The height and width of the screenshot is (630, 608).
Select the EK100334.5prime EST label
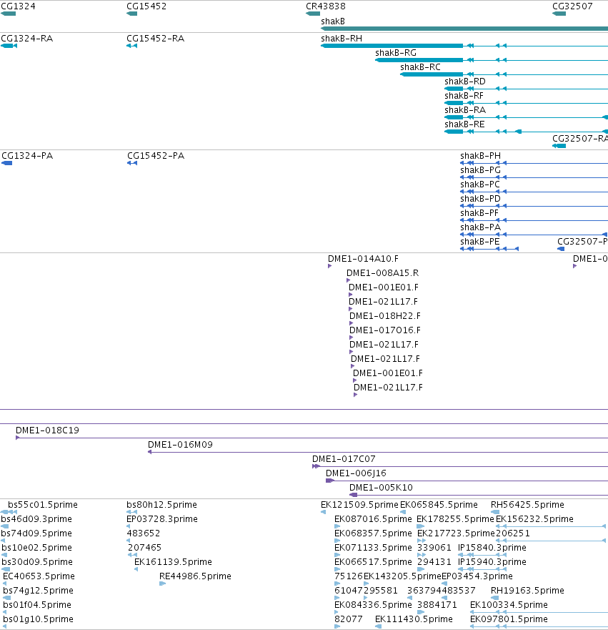pyautogui.click(x=509, y=605)
